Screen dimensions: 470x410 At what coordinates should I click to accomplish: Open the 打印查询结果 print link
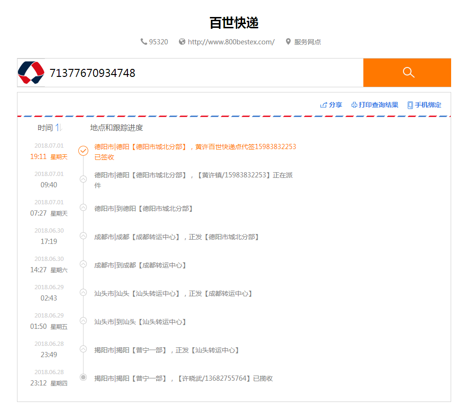coord(378,105)
